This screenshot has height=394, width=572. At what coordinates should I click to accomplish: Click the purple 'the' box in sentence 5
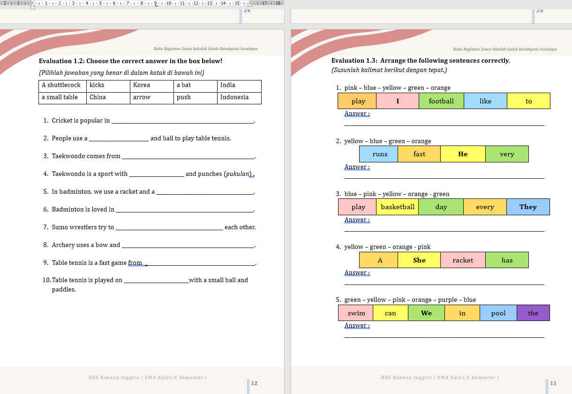coord(533,313)
